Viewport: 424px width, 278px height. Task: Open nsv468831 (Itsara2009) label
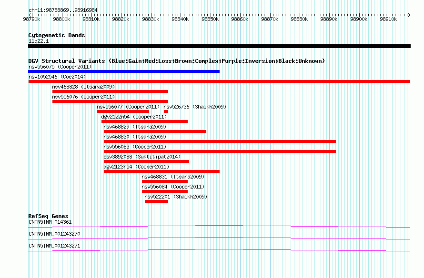[x=173, y=177]
